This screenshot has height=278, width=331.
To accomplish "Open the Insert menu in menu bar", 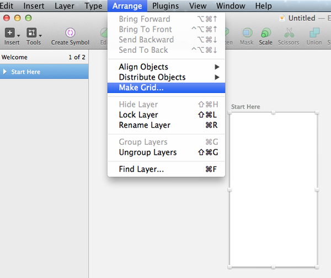I will [34, 6].
